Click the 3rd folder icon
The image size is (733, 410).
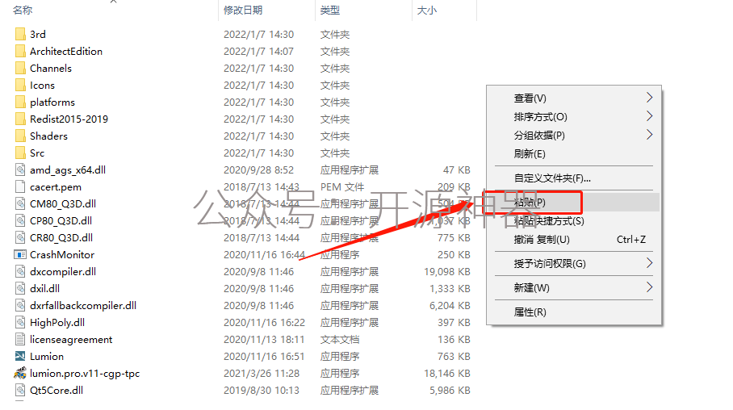[x=20, y=34]
